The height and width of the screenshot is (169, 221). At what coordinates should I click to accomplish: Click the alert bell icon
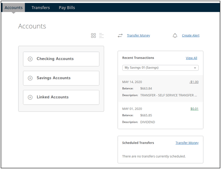pos(175,35)
